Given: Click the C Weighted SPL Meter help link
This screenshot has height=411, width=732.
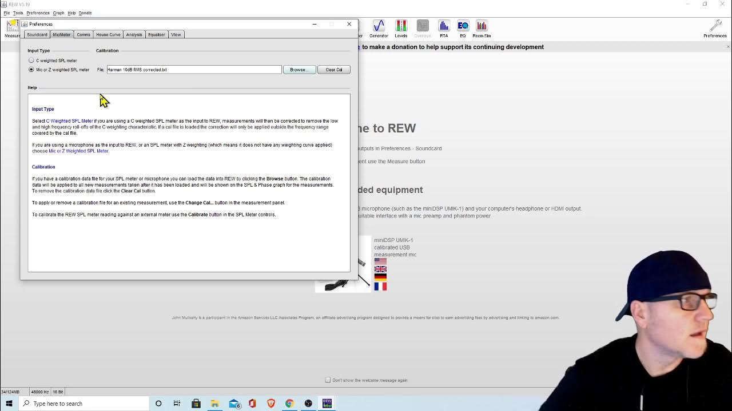Looking at the screenshot, I should [69, 121].
